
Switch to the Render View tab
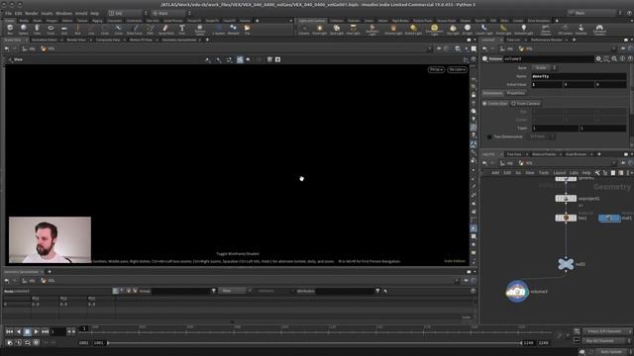coord(76,40)
